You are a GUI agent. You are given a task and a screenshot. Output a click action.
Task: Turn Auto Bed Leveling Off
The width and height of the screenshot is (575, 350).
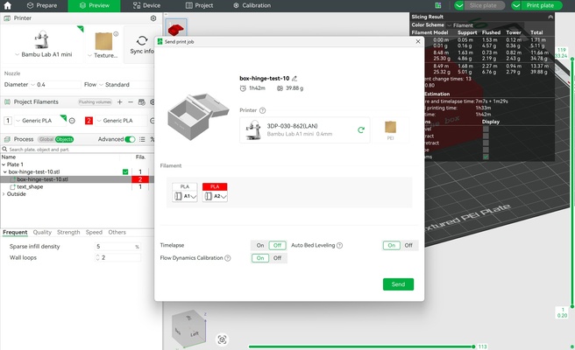tap(408, 245)
